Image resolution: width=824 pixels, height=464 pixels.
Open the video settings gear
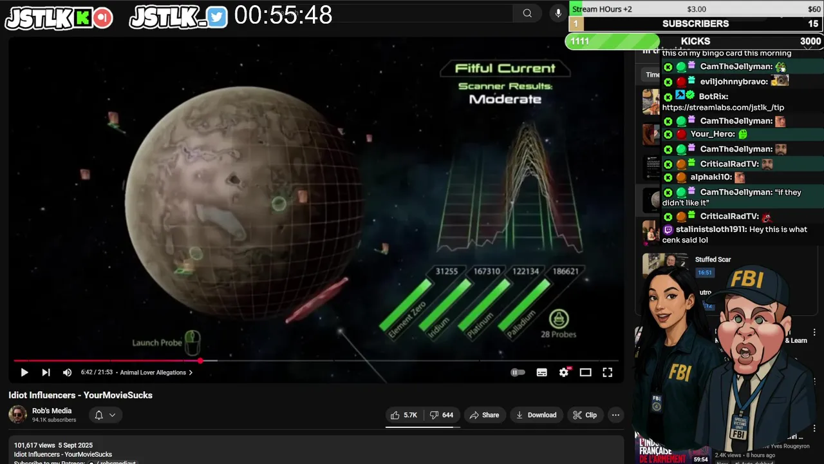564,372
